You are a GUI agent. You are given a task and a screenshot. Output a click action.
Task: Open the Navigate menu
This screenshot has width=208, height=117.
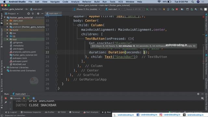55,2
